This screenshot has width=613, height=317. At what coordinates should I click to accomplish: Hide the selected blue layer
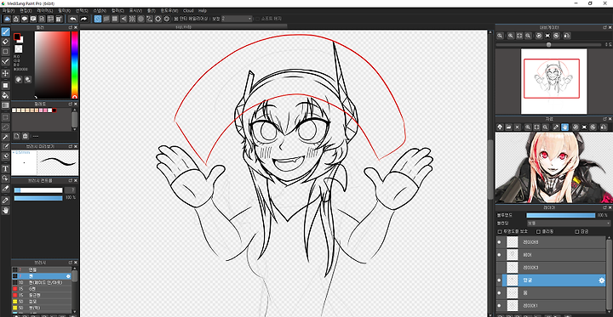tap(499, 280)
